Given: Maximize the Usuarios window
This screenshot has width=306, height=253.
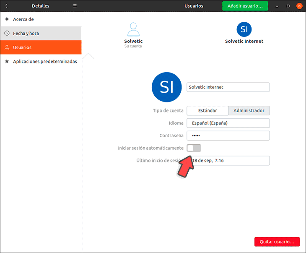Looking at the screenshot, I should coord(288,6).
